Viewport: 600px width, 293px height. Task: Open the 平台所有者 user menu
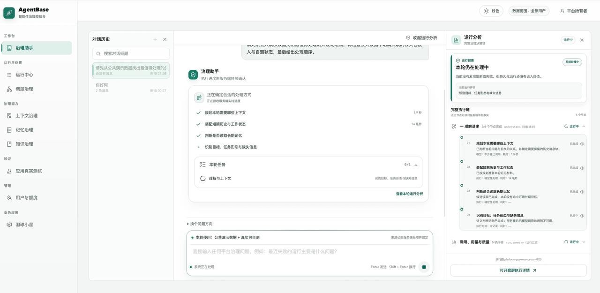[573, 11]
